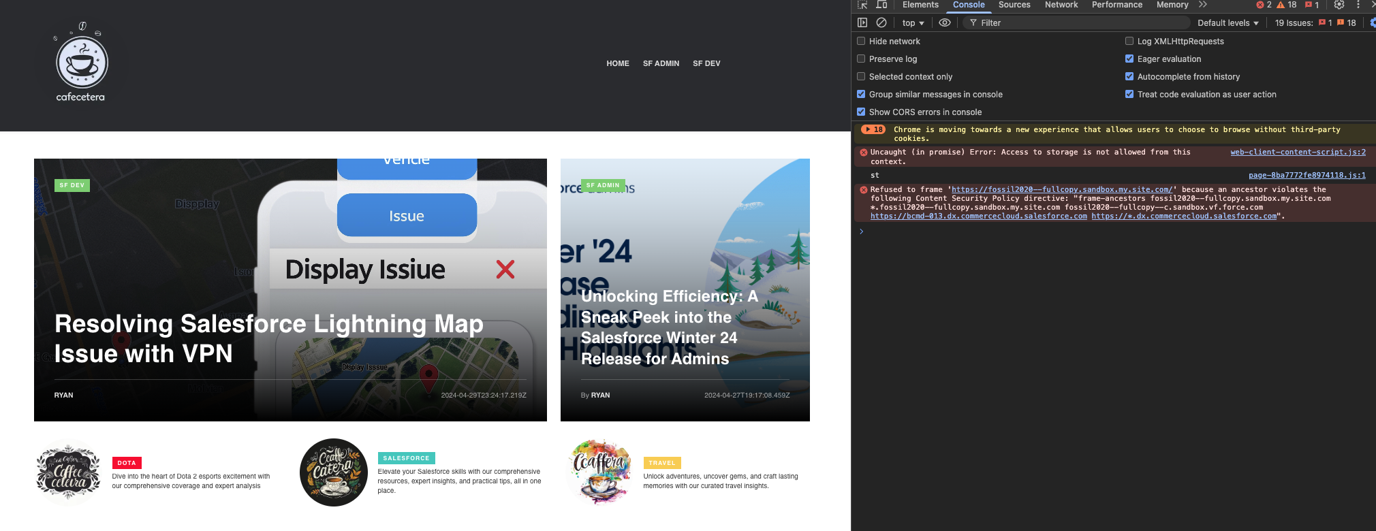Activate the inspect element picker icon
The image size is (1376, 531).
pos(862,5)
